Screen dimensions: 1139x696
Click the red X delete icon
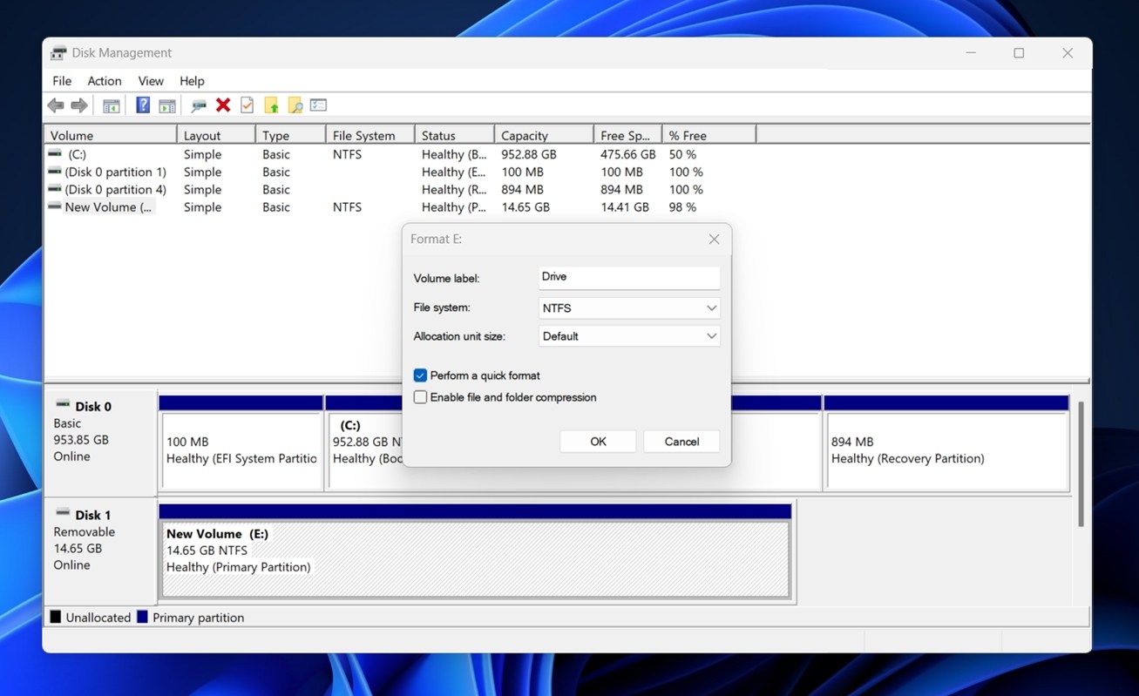[223, 105]
